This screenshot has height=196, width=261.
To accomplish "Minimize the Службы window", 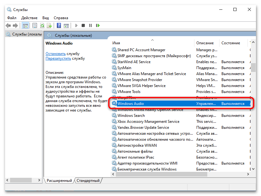I will pyautogui.click(x=221, y=9).
